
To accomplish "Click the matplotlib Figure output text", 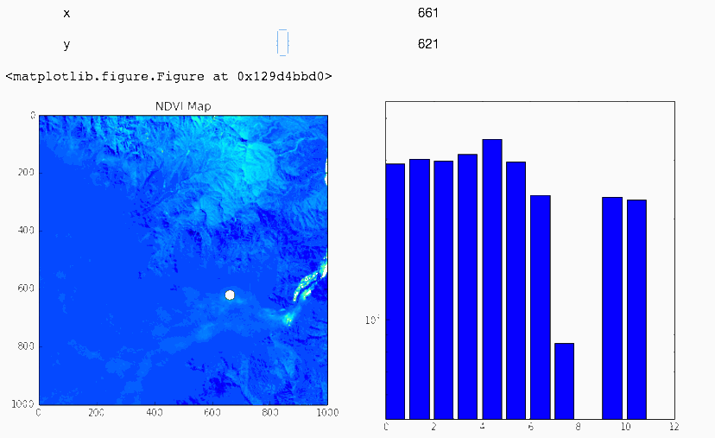I will (x=168, y=76).
